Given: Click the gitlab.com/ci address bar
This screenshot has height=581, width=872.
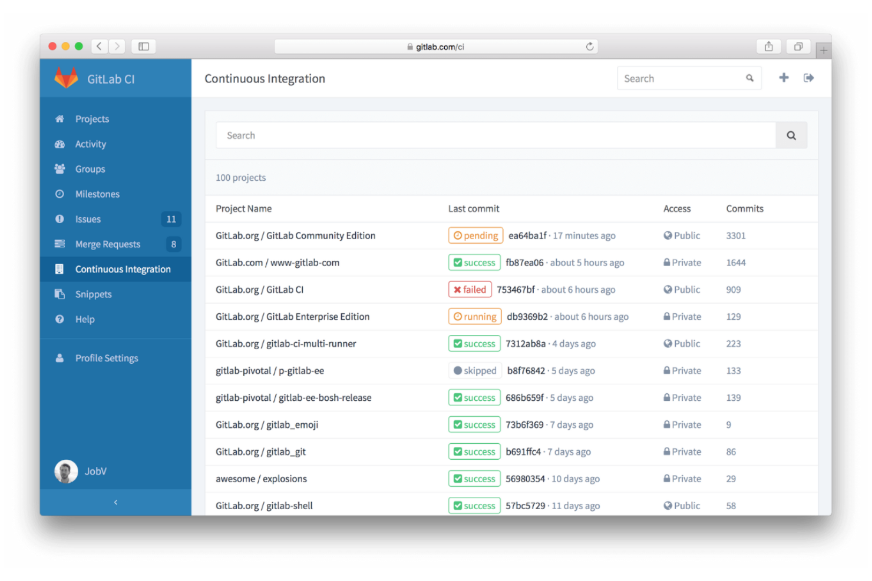Looking at the screenshot, I should pos(436,47).
